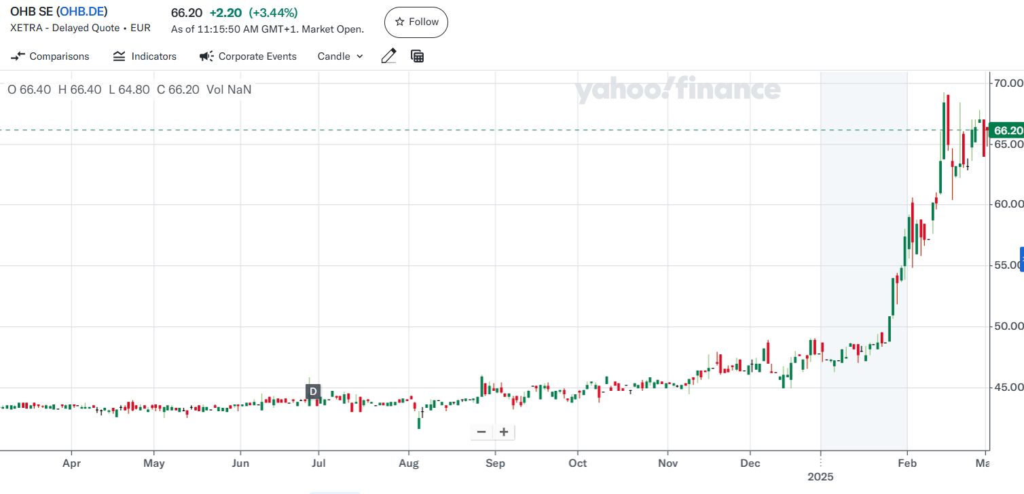This screenshot has height=494, width=1024.
Task: Click the Oct label on the time axis
Action: [x=577, y=463]
